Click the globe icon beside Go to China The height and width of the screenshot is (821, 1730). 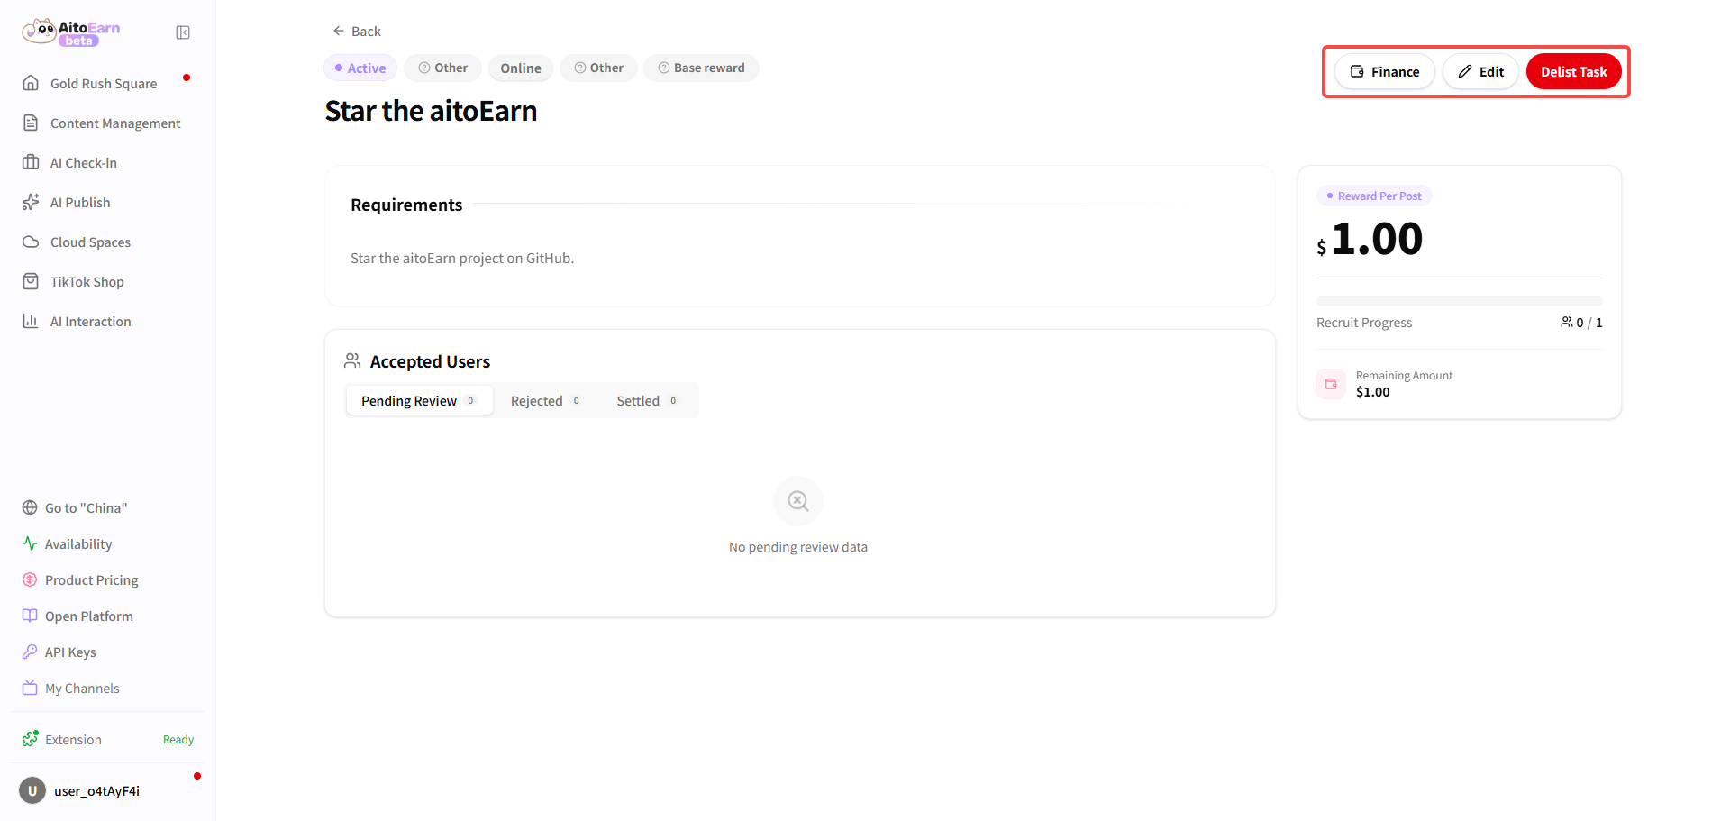coord(30,507)
